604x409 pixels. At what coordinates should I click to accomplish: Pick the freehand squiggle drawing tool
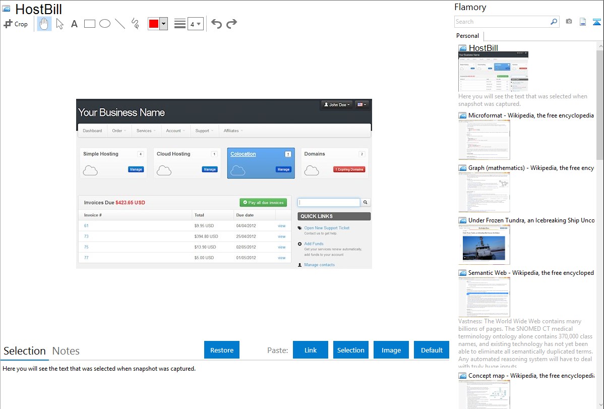pos(135,24)
